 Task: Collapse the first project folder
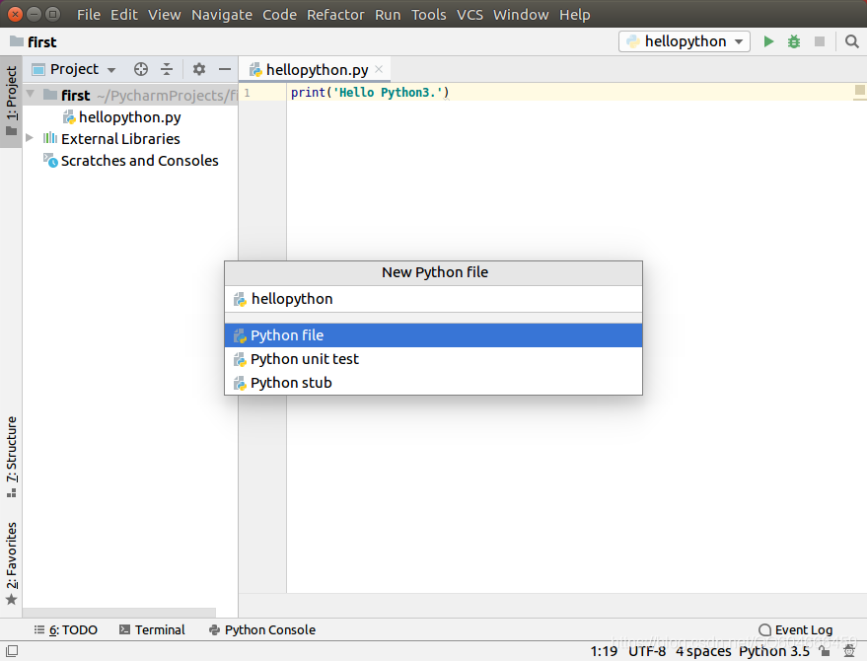coord(31,95)
